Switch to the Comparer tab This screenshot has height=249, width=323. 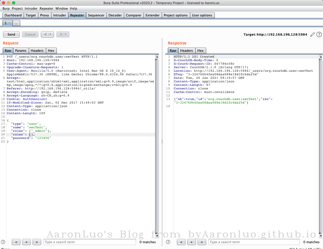coord(134,15)
